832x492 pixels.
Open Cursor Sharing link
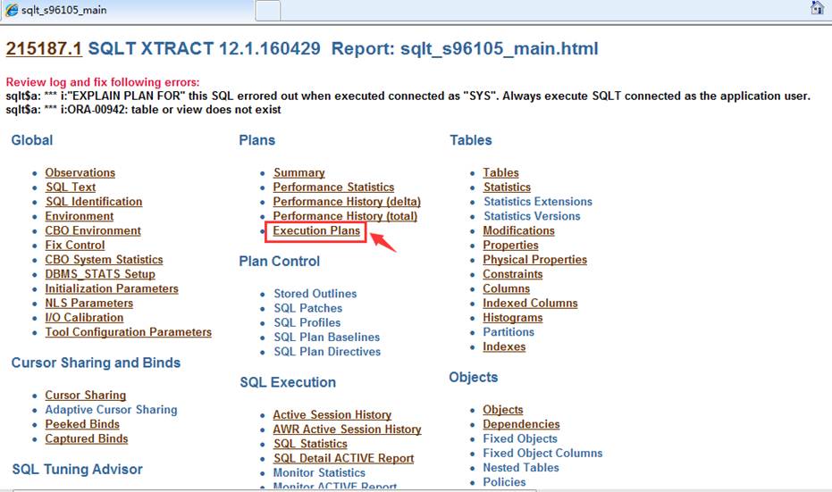tap(86, 396)
